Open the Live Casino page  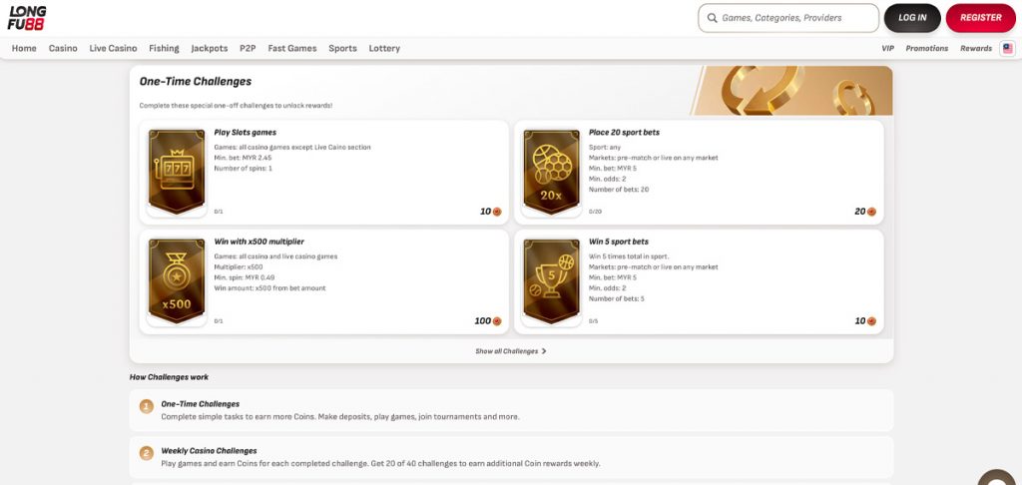click(113, 48)
